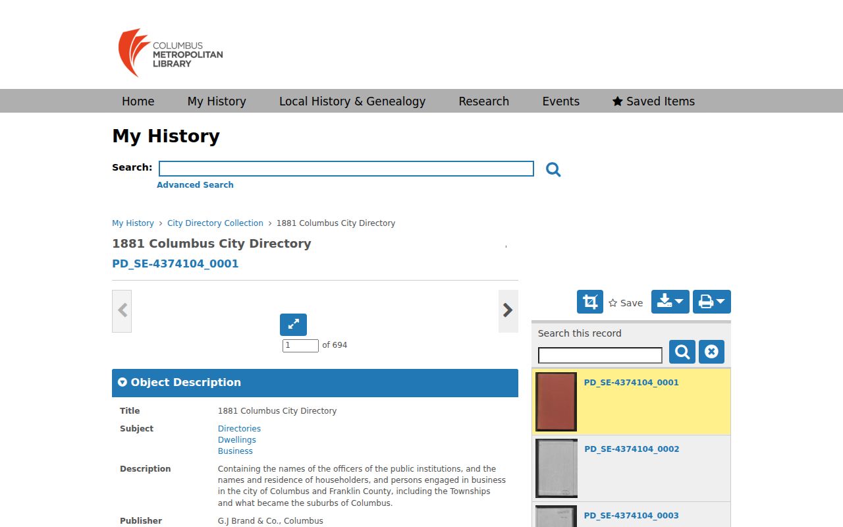The height and width of the screenshot is (527, 843).
Task: Open the print options dropdown
Action: click(x=712, y=302)
